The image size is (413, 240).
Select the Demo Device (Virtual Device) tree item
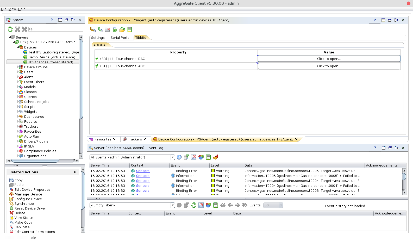click(52, 57)
